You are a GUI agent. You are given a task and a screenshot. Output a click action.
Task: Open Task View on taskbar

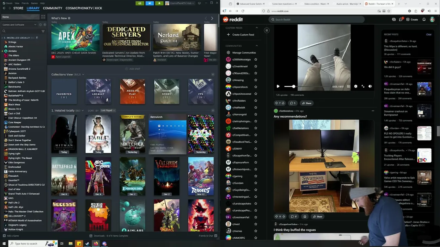tap(62, 244)
